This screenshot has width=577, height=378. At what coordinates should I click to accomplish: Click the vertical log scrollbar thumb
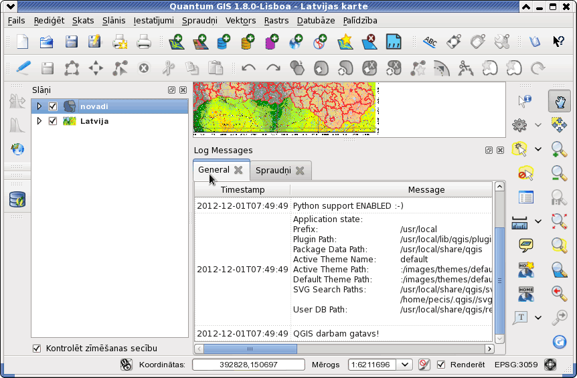(x=499, y=280)
